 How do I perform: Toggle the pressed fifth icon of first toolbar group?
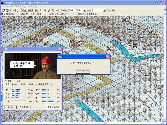click(x=17, y=10)
